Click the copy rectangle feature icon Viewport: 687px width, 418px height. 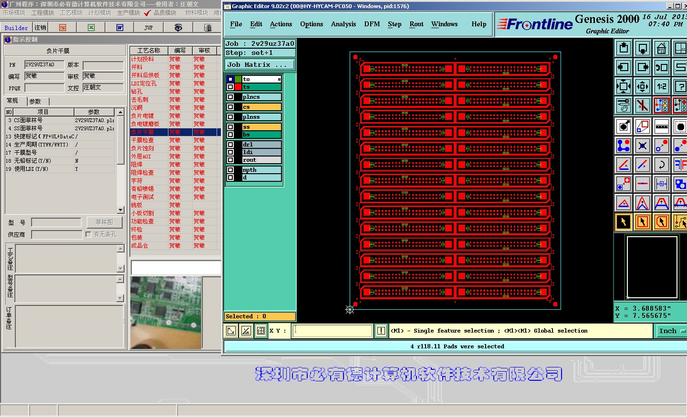pos(643,126)
